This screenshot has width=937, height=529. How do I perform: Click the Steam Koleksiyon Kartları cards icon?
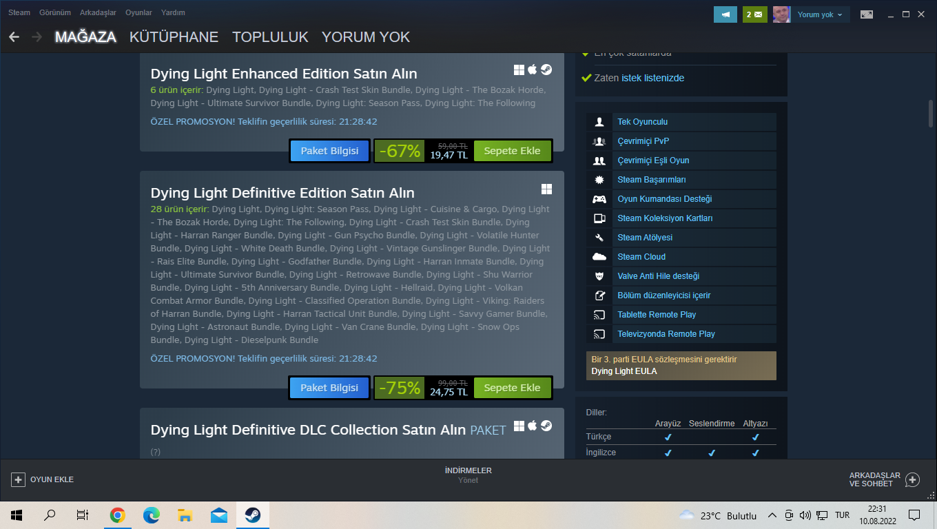(x=599, y=218)
